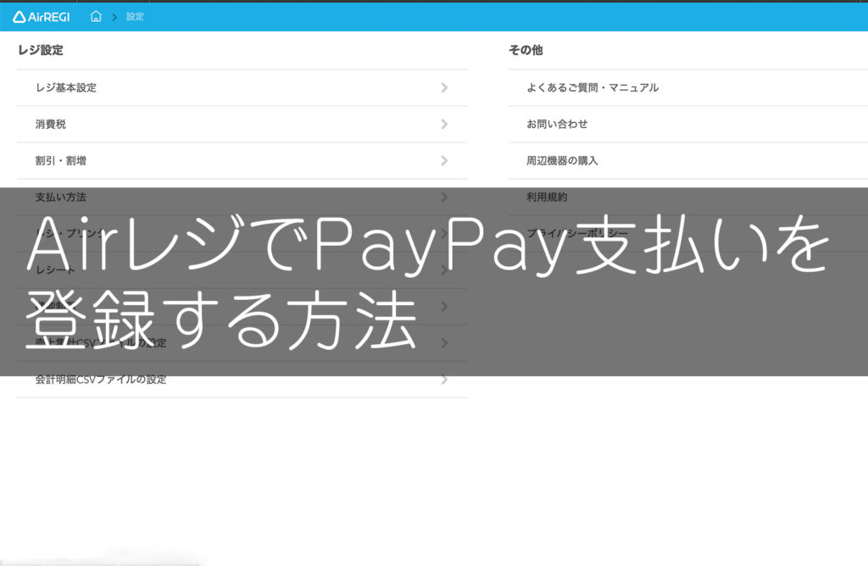Viewport: 868px width, 566px height.
Task: Click the arrow icon beside 消費税
Action: click(444, 124)
